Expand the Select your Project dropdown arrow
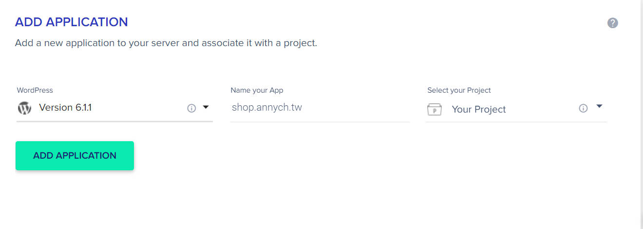 tap(600, 106)
